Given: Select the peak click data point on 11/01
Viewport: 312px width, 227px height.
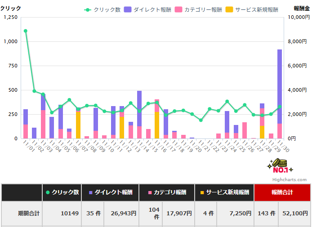Looking at the screenshot, I should tap(26, 31).
